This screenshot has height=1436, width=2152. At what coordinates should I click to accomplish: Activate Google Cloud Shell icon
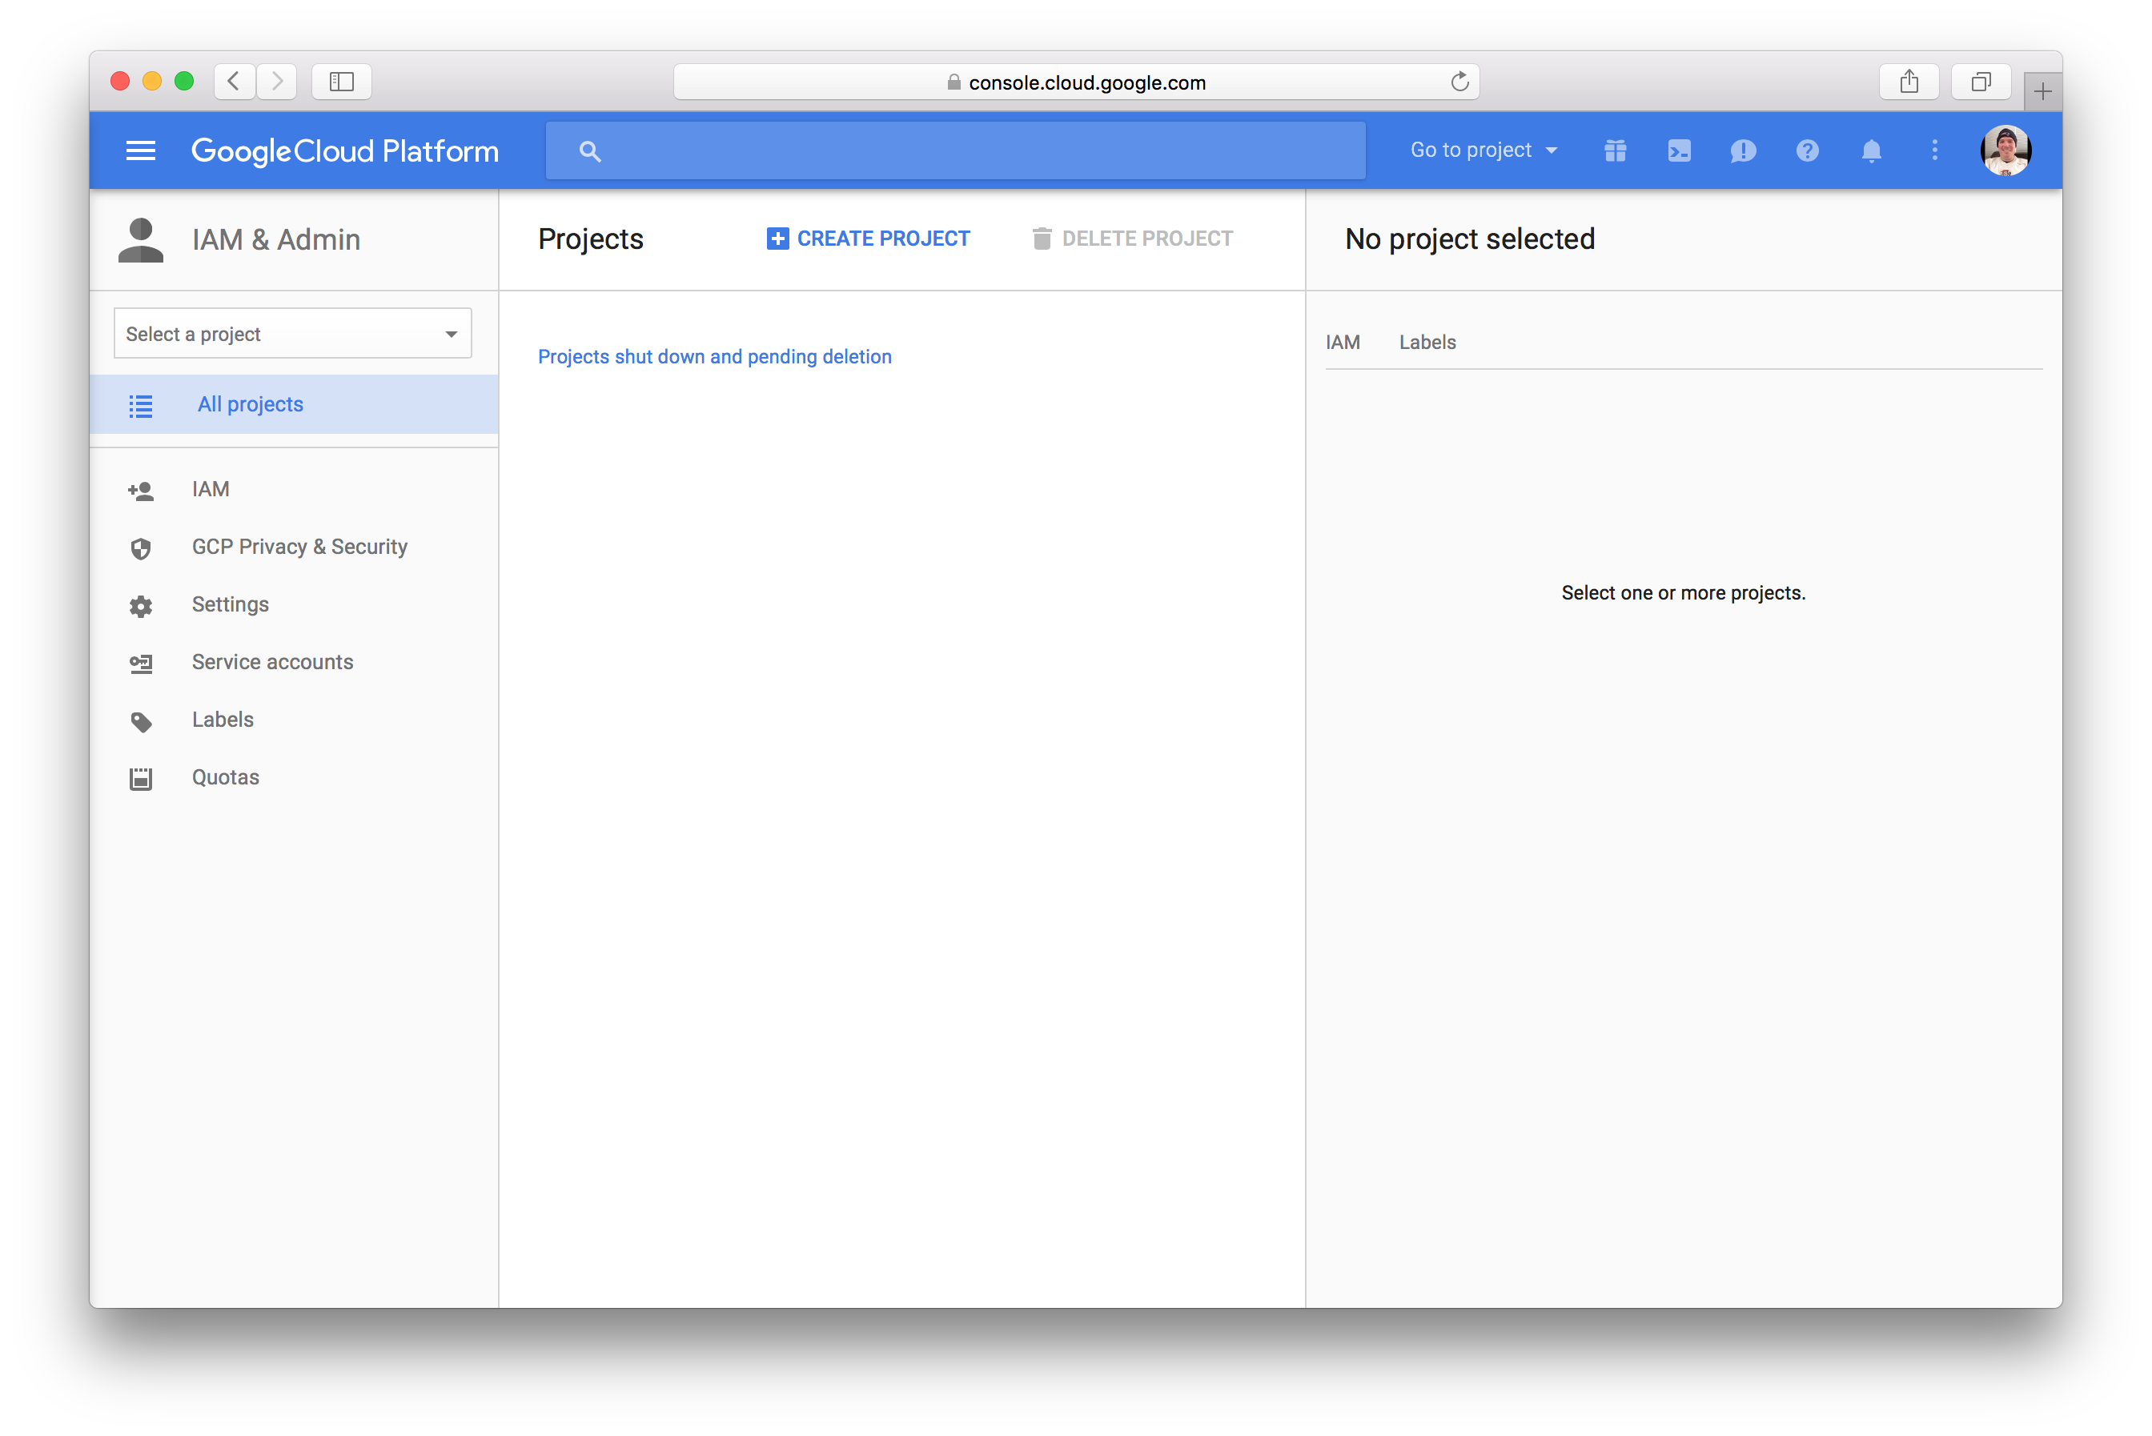point(1679,150)
